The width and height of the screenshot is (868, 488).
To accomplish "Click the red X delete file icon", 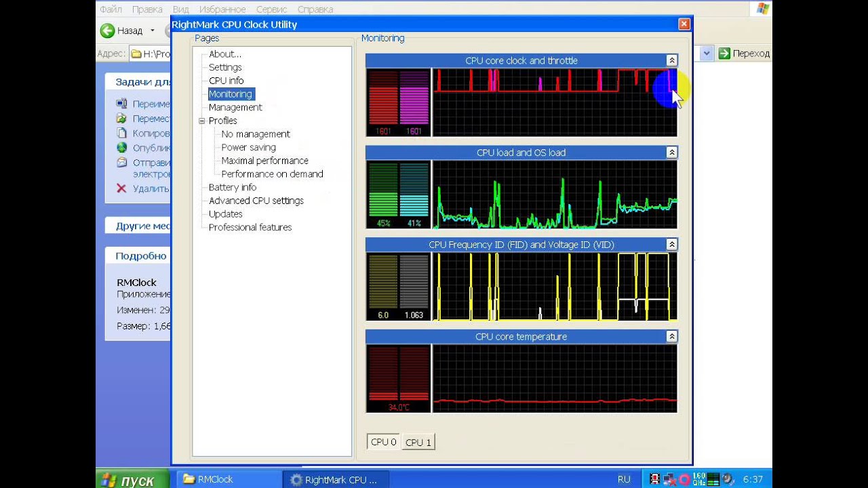I will point(121,188).
